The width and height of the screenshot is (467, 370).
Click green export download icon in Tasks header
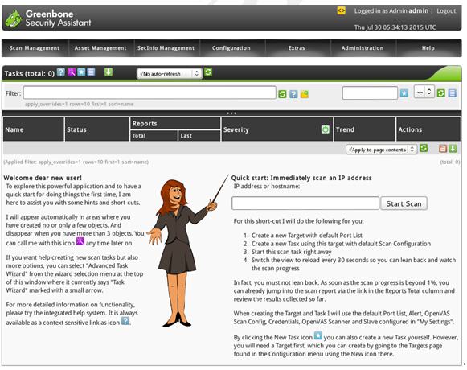click(x=109, y=72)
